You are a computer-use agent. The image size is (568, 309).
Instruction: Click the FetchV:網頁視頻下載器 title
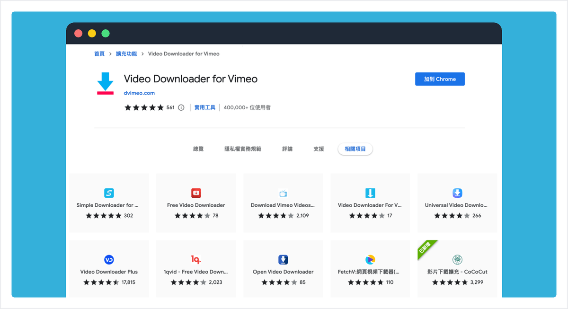coord(369,272)
